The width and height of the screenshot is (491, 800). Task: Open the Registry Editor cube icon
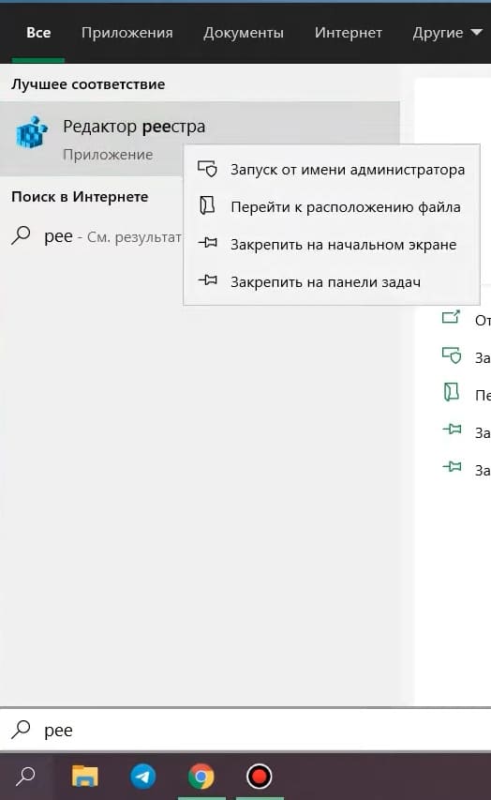(32, 131)
